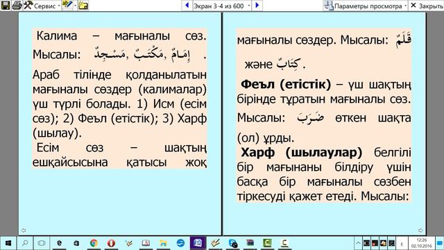
Task: Open Google Chrome from the taskbar
Action: click(x=94, y=243)
